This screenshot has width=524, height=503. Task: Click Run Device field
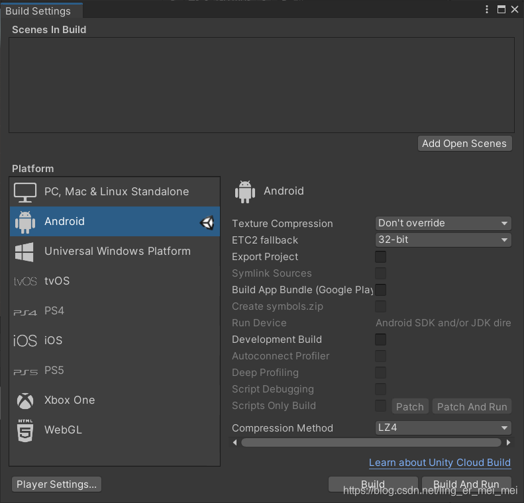click(443, 323)
